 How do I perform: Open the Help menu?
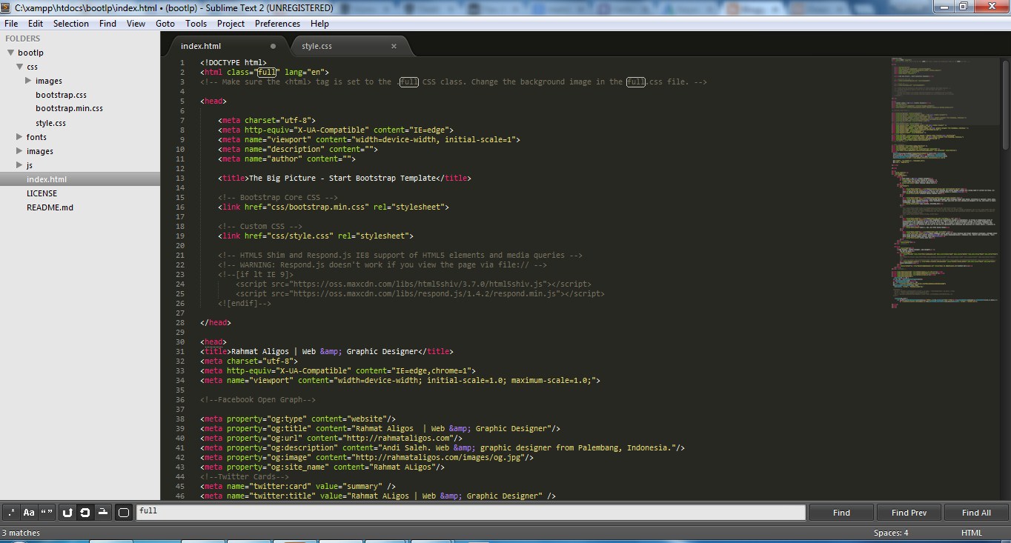[319, 24]
